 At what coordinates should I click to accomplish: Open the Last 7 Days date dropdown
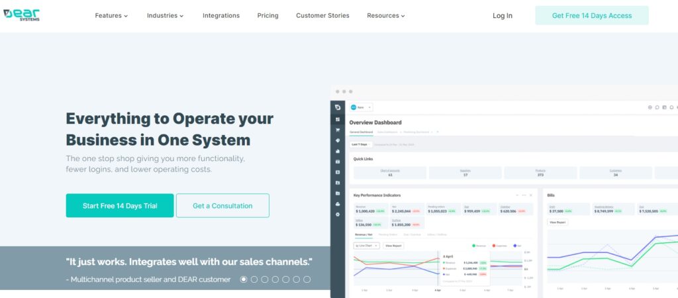[x=361, y=144]
